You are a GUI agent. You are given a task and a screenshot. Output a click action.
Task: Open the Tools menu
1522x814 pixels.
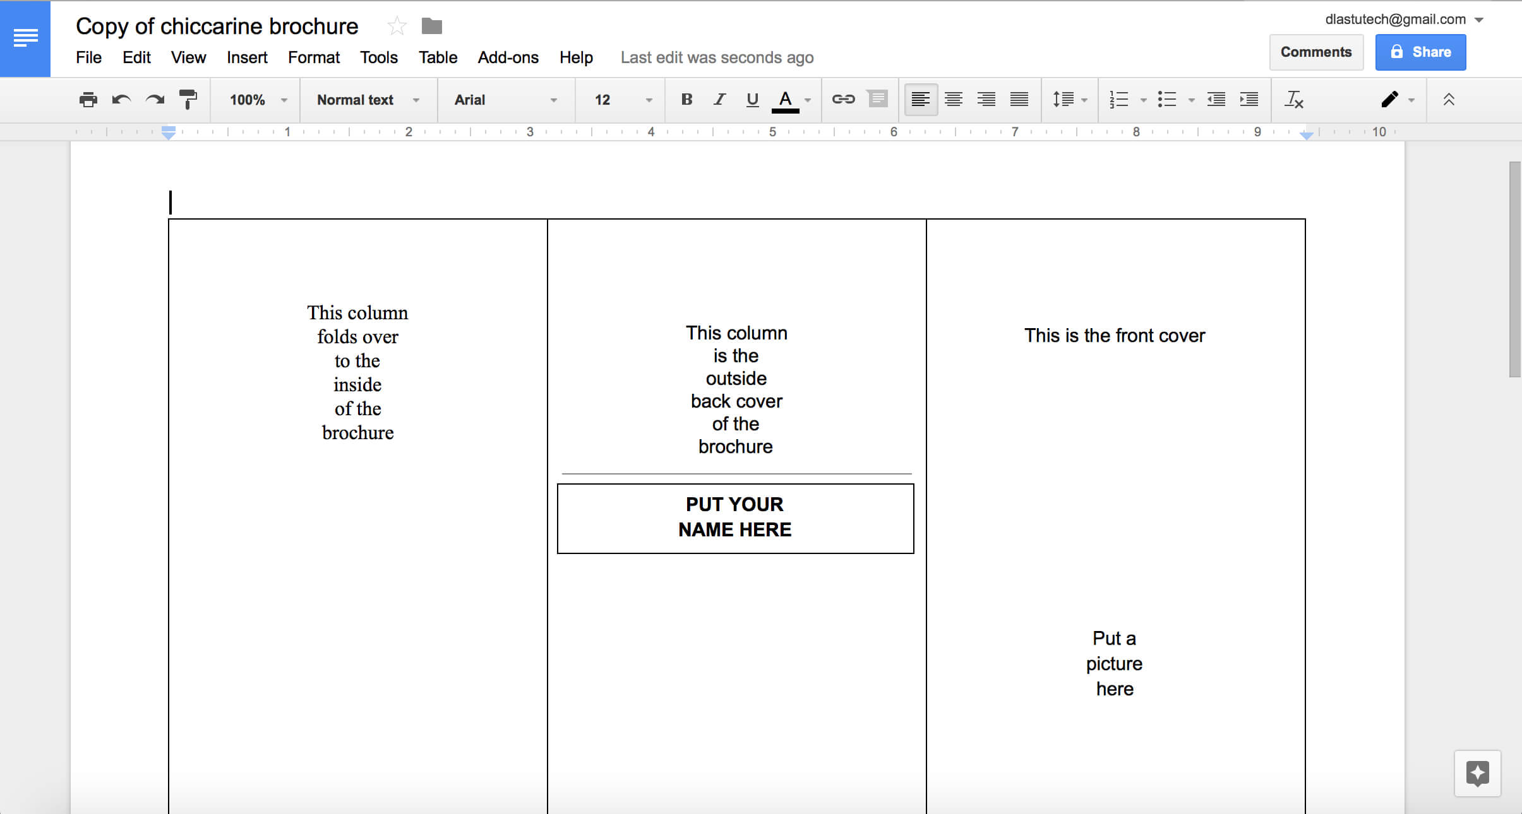click(x=378, y=57)
